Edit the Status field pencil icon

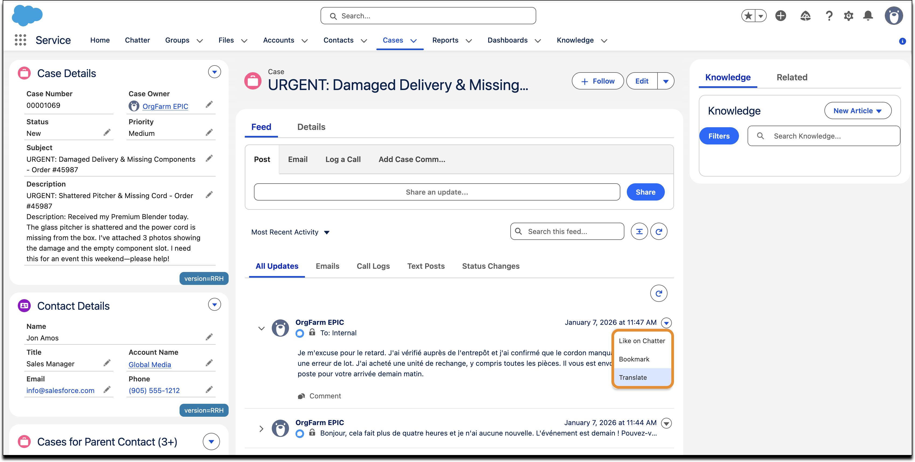click(107, 132)
